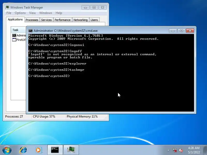This screenshot has height=155, width=207.
Task: Click the 'logonui' command line in cmd
Action: coord(56,45)
